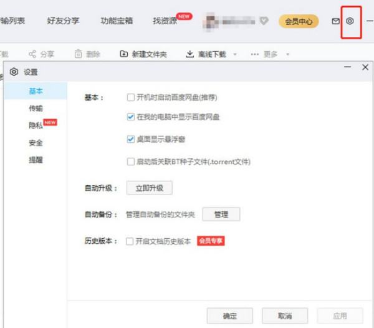Click the 删除 delete toolbar item
This screenshot has height=328, width=374.
tap(87, 54)
